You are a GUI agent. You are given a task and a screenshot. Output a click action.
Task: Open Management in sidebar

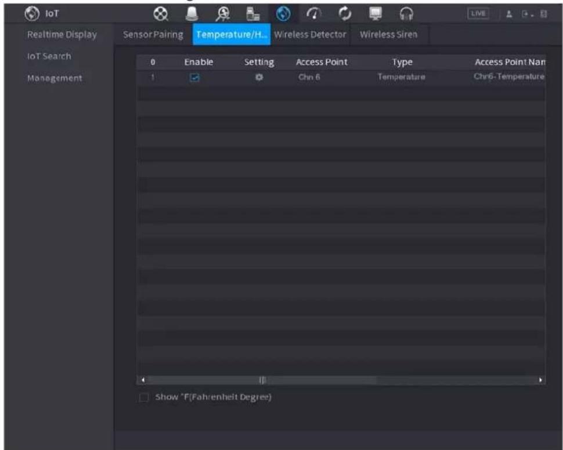tap(55, 78)
